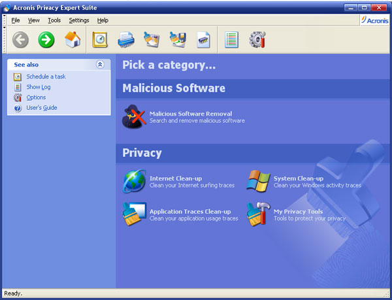The height and width of the screenshot is (300, 392).
Task: Click 'Tools to protect your privacy' description
Action: [310, 218]
